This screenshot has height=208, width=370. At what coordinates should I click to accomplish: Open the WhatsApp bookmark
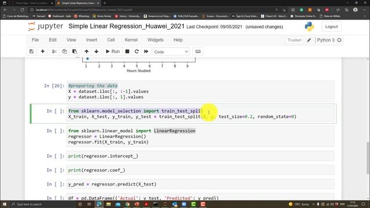[82, 16]
